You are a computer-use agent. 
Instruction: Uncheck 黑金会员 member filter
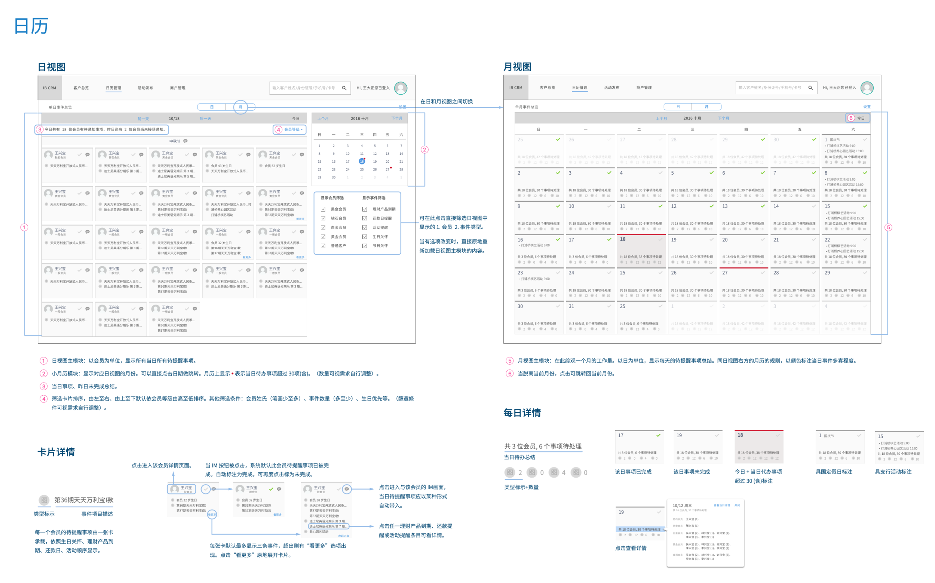coord(323,209)
